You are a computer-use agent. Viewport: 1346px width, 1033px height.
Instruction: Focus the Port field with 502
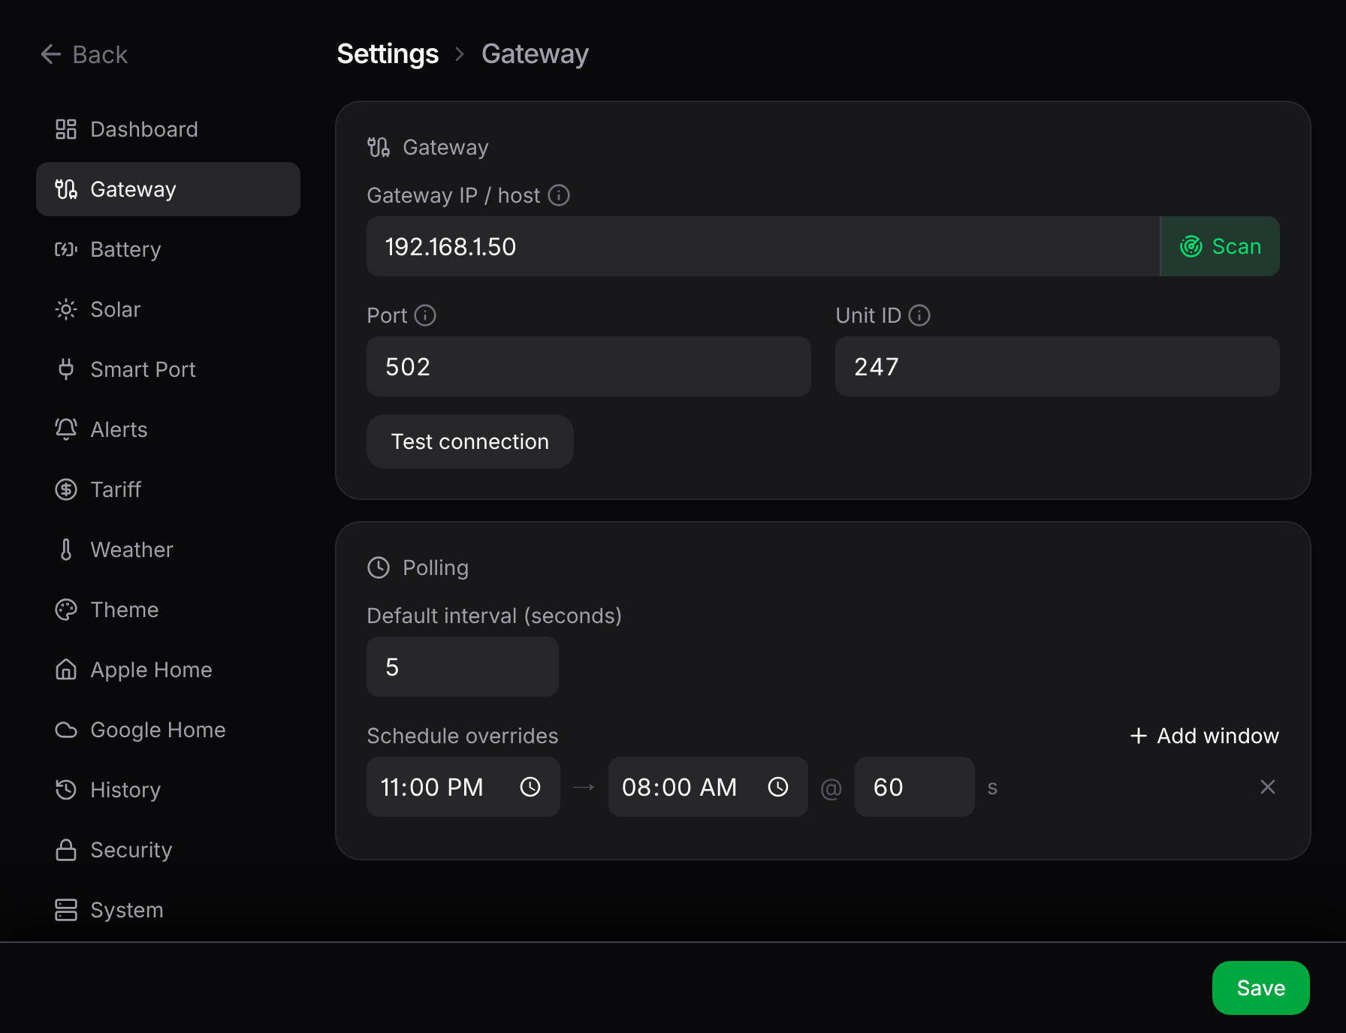coord(589,366)
